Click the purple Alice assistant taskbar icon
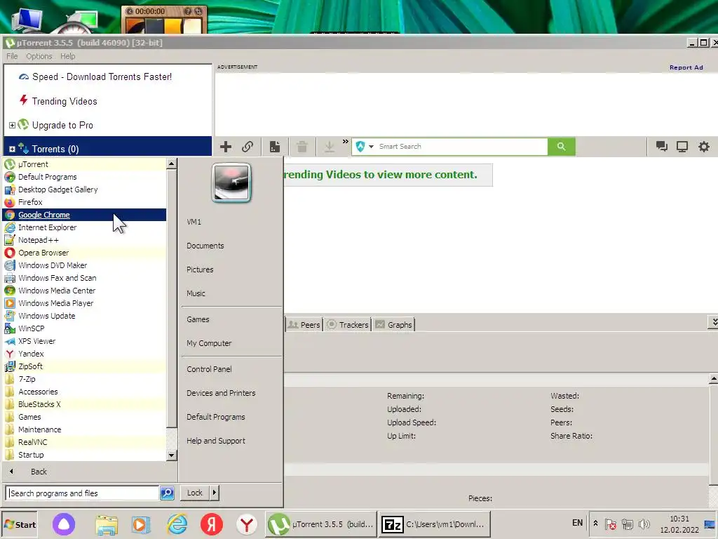Image resolution: width=718 pixels, height=539 pixels. click(x=64, y=524)
